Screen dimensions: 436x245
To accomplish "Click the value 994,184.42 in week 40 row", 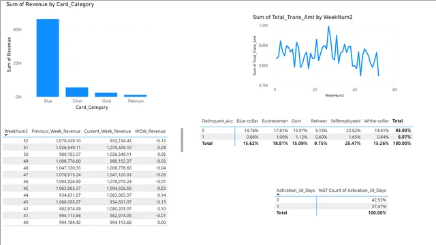I will [x=69, y=223].
